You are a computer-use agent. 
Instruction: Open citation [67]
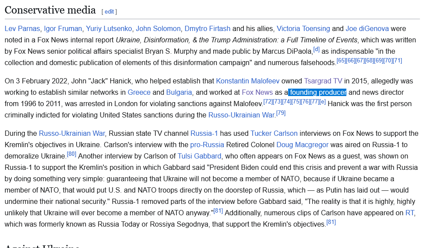coord(360,60)
